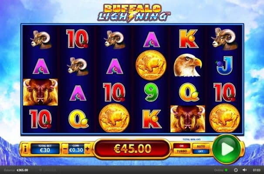Open the clock history icon
The width and height of the screenshot is (264, 174).
click(x=236, y=170)
